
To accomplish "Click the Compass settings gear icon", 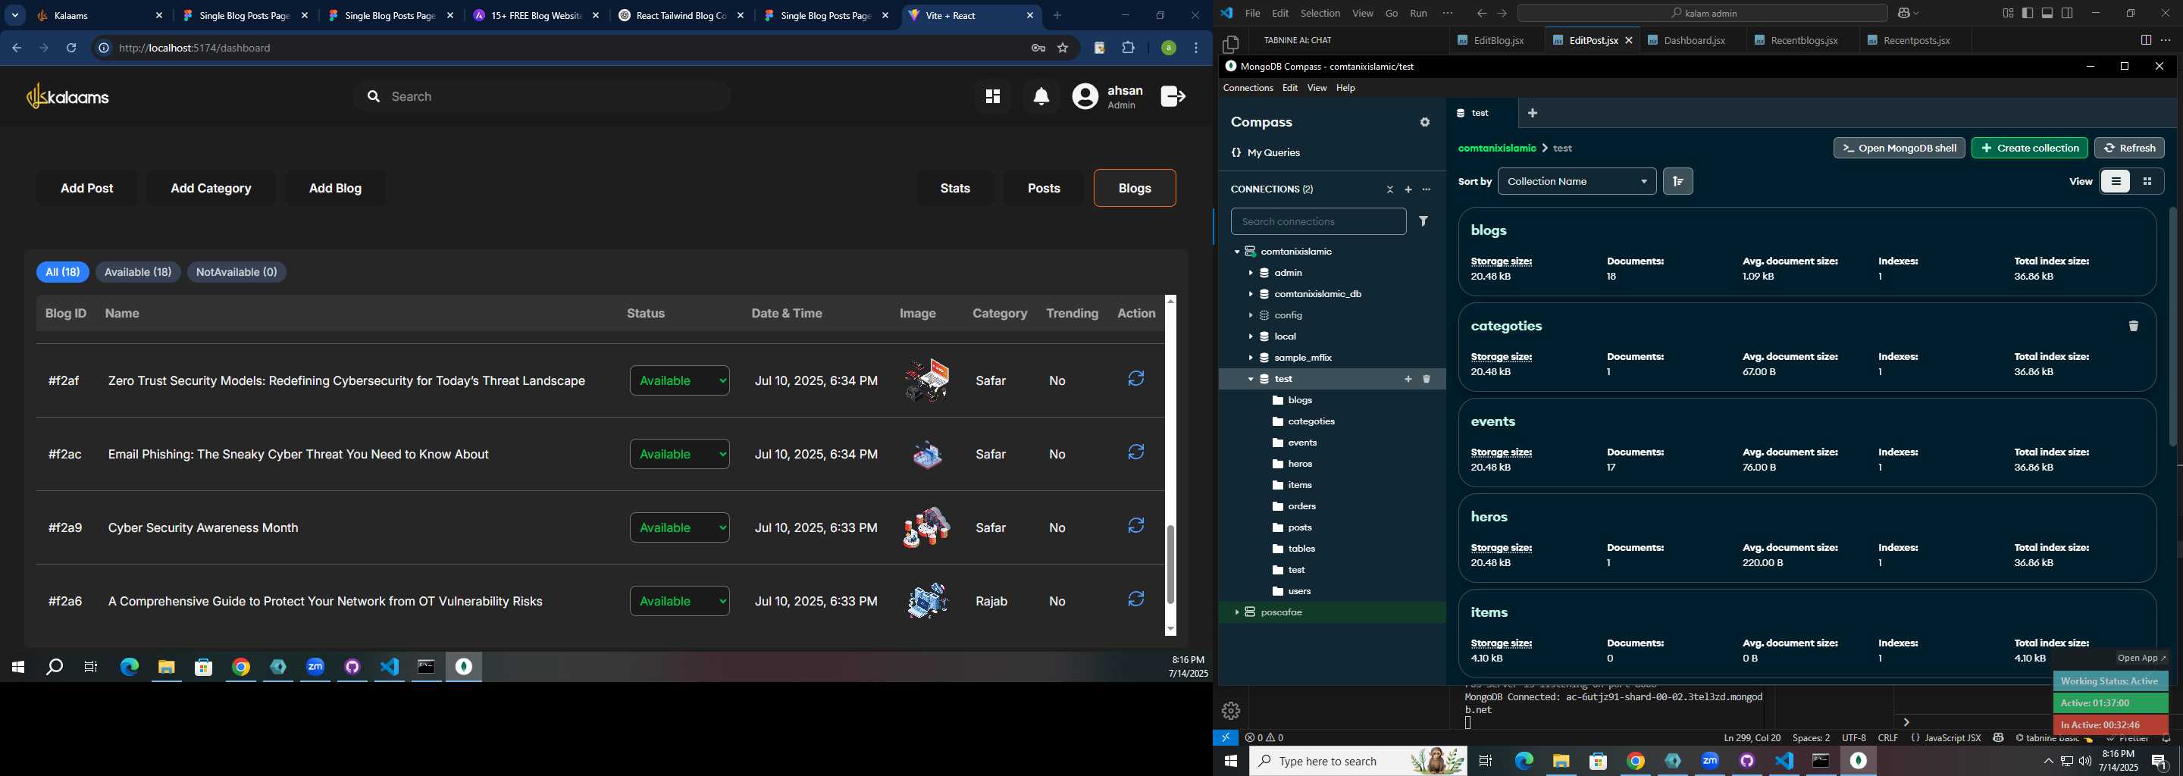I will [x=1424, y=123].
